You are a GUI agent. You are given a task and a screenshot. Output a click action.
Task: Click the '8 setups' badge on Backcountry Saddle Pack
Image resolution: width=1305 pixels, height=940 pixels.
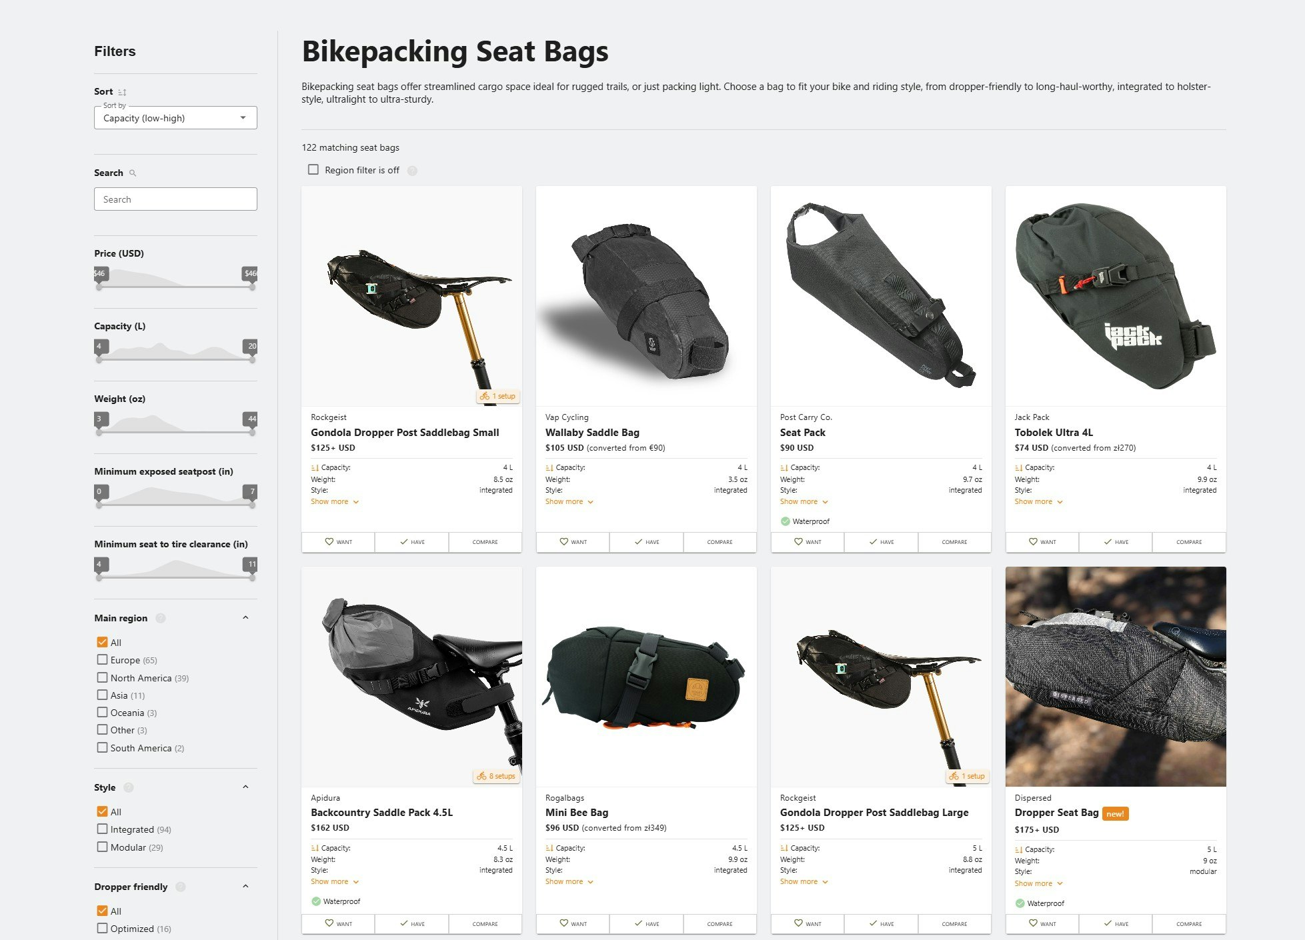[x=495, y=775]
